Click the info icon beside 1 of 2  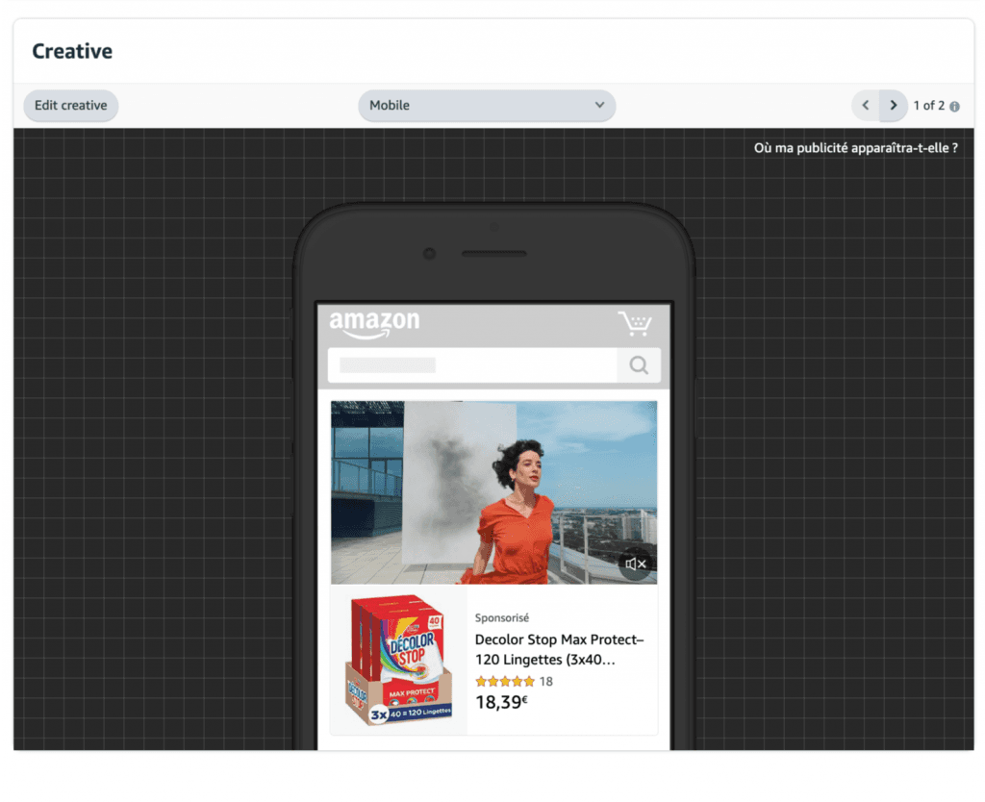click(954, 107)
